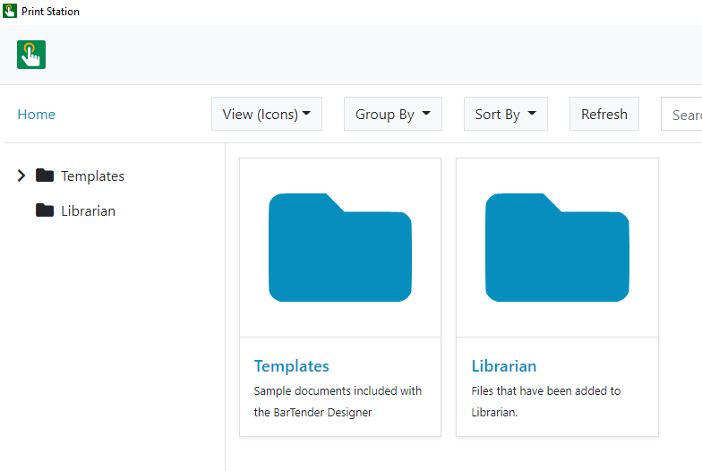Select the Templates label in the sidebar tree
Image resolution: width=702 pixels, height=471 pixels.
click(93, 176)
